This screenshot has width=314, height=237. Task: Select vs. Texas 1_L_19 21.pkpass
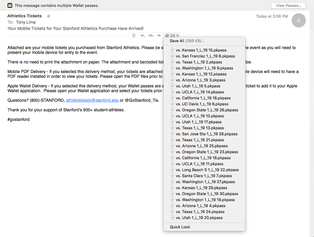click(204, 140)
